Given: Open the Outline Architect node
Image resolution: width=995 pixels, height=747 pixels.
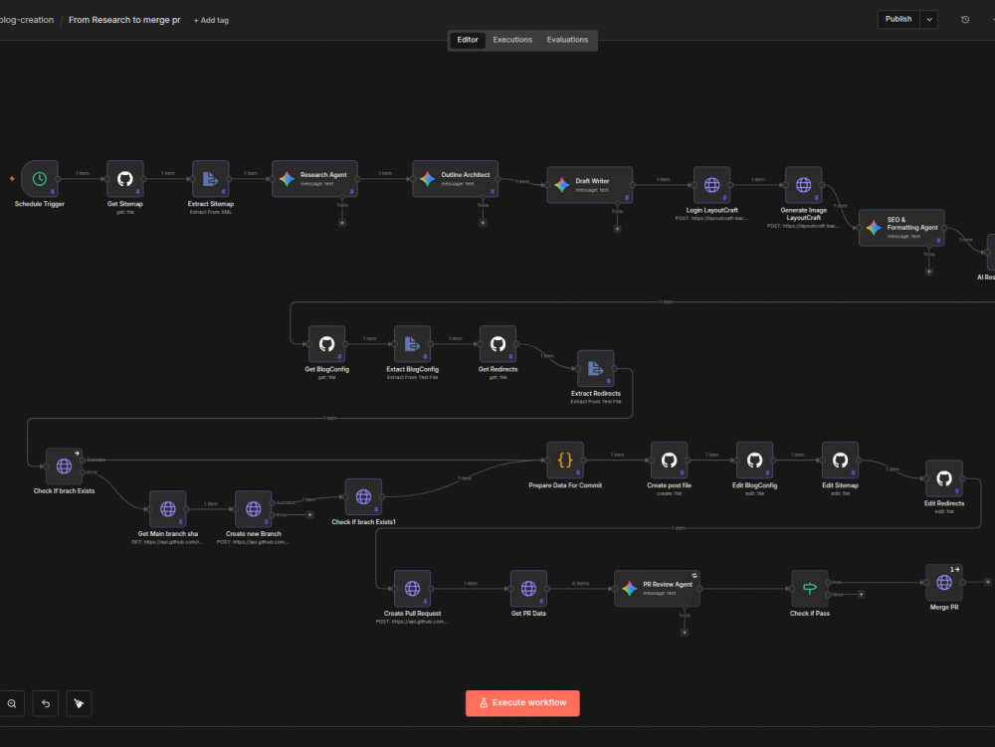Looking at the screenshot, I should pyautogui.click(x=456, y=179).
